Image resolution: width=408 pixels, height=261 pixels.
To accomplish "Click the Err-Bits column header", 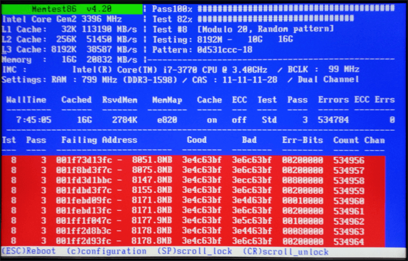I will [302, 140].
